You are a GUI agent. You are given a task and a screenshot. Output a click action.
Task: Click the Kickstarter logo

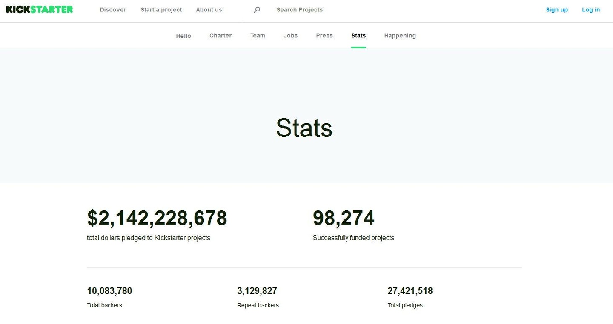(40, 9)
